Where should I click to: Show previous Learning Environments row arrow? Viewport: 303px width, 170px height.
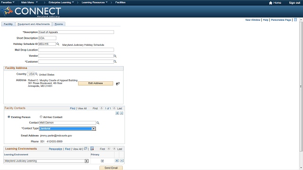[x=108, y=149]
